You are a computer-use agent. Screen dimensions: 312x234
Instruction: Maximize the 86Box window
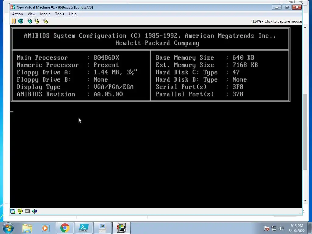coord(287,7)
